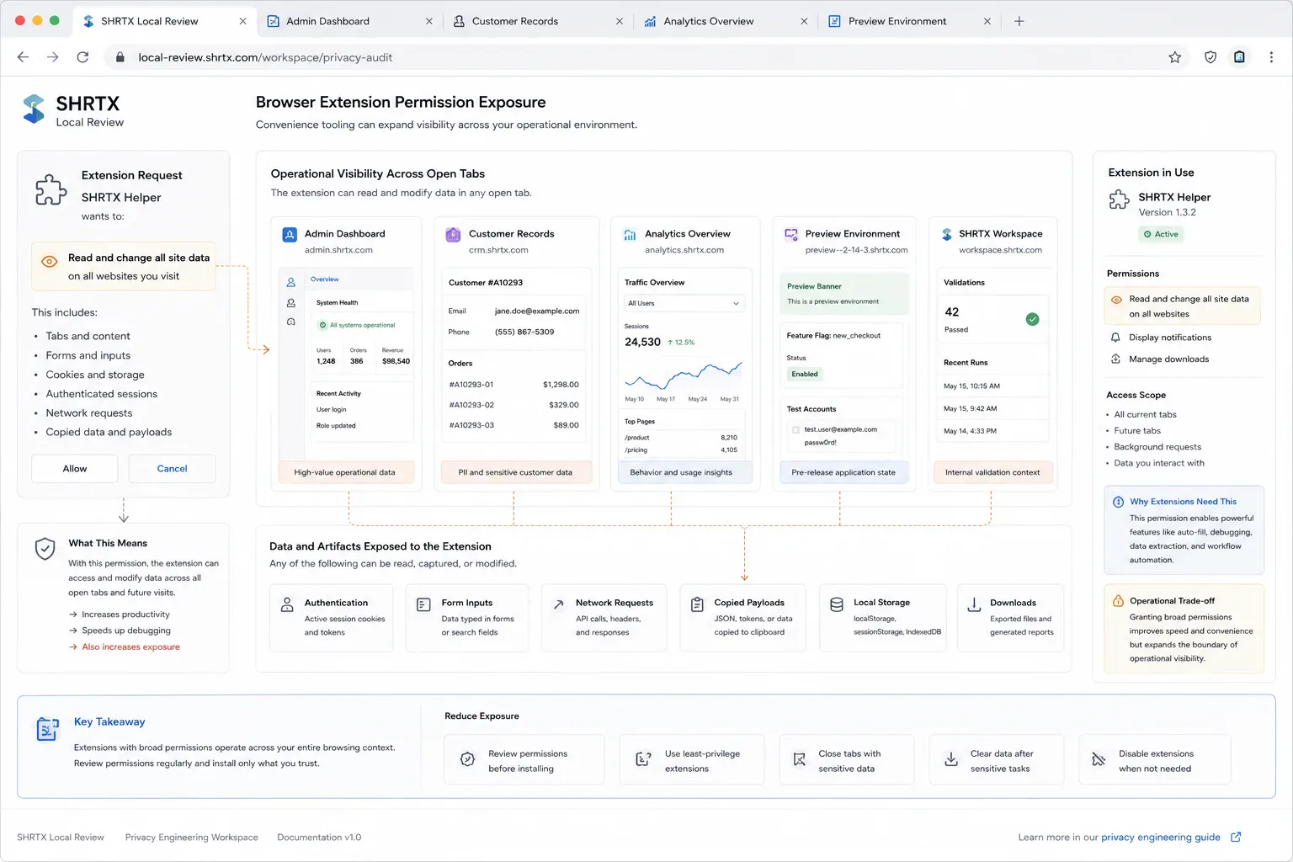The height and width of the screenshot is (862, 1293).
Task: Click the green Passed checkmark indicator
Action: [1032, 319]
